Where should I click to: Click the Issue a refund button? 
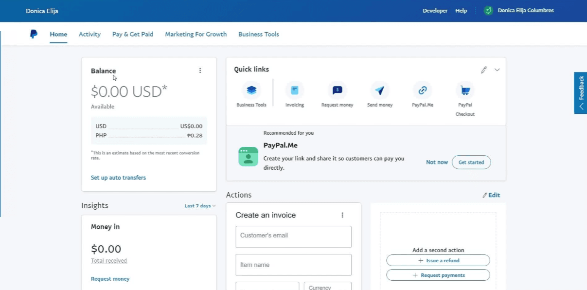coord(438,260)
